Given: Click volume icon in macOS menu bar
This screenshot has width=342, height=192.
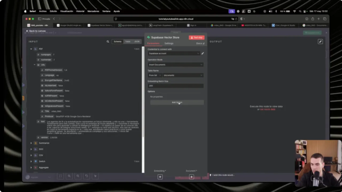Looking at the screenshot, I should [x=270, y=11].
